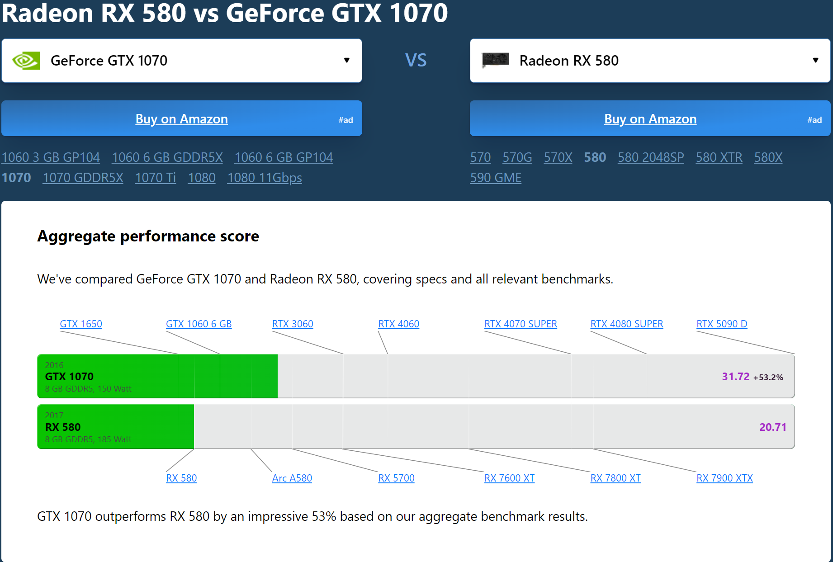Click the +53.2% difference text
833x562 pixels.
tap(768, 378)
